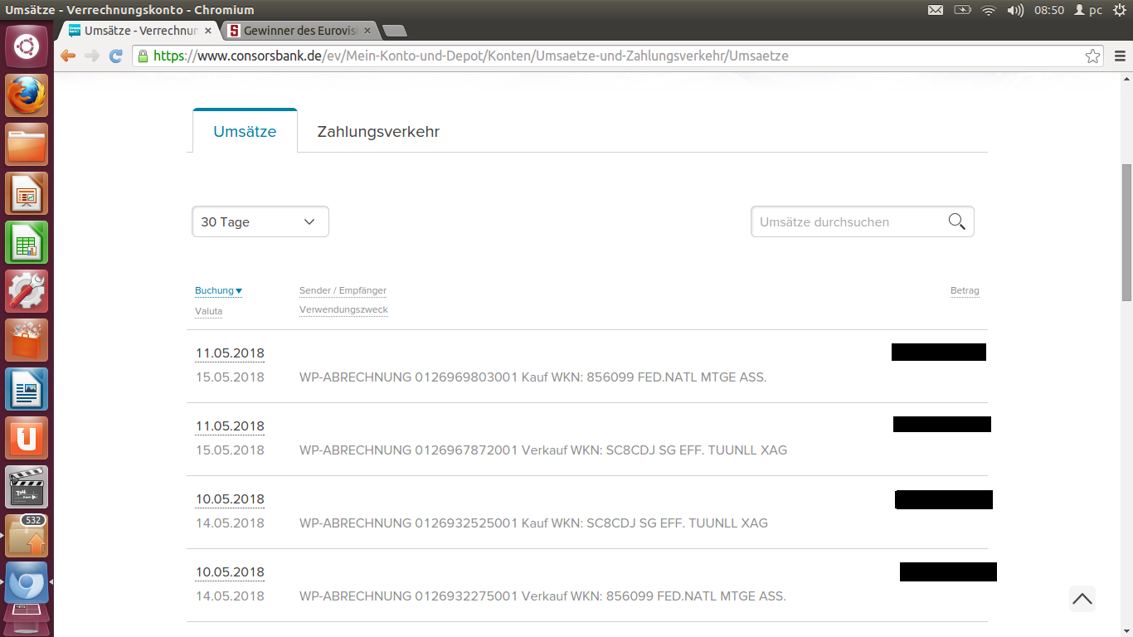Open the session menu gear in the panel
The width and height of the screenshot is (1133, 637).
(x=1120, y=10)
